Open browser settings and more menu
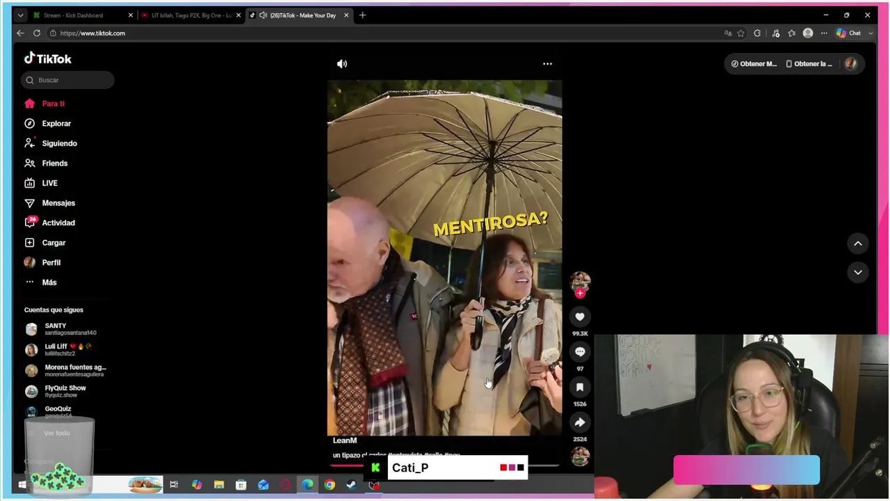Image resolution: width=890 pixels, height=501 pixels. pyautogui.click(x=824, y=33)
